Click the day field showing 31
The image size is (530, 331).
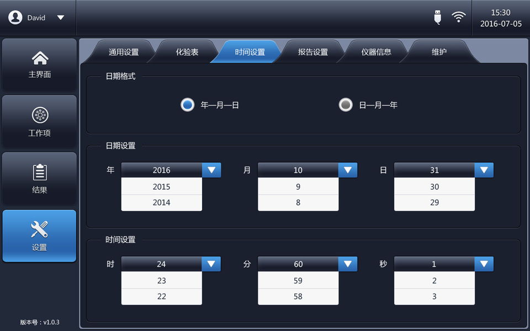coord(434,170)
